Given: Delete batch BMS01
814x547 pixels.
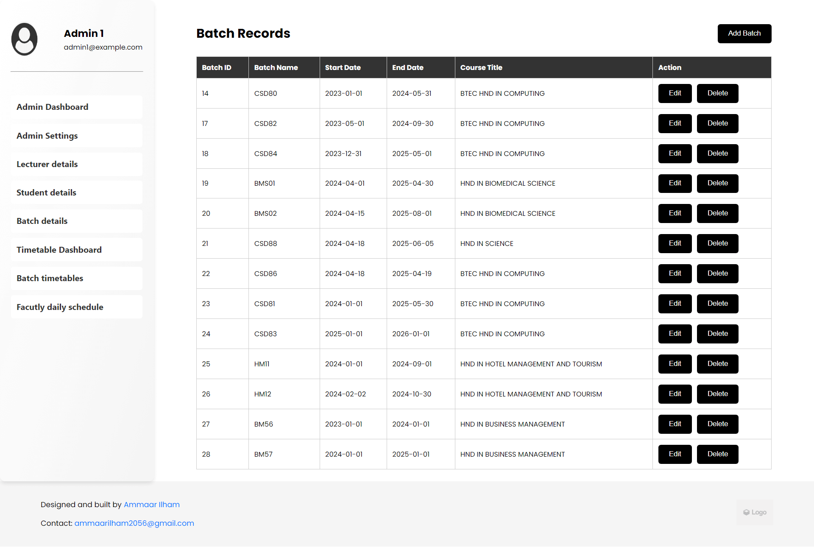Looking at the screenshot, I should (x=718, y=183).
